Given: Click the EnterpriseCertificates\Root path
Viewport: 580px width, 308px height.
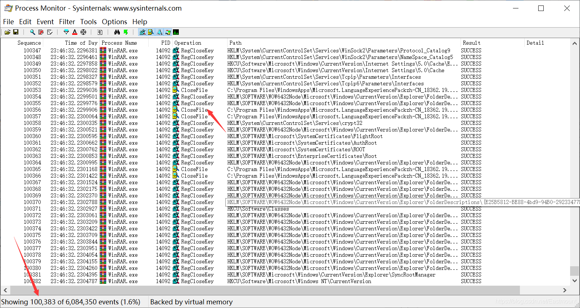Looking at the screenshot, I should 302,156.
